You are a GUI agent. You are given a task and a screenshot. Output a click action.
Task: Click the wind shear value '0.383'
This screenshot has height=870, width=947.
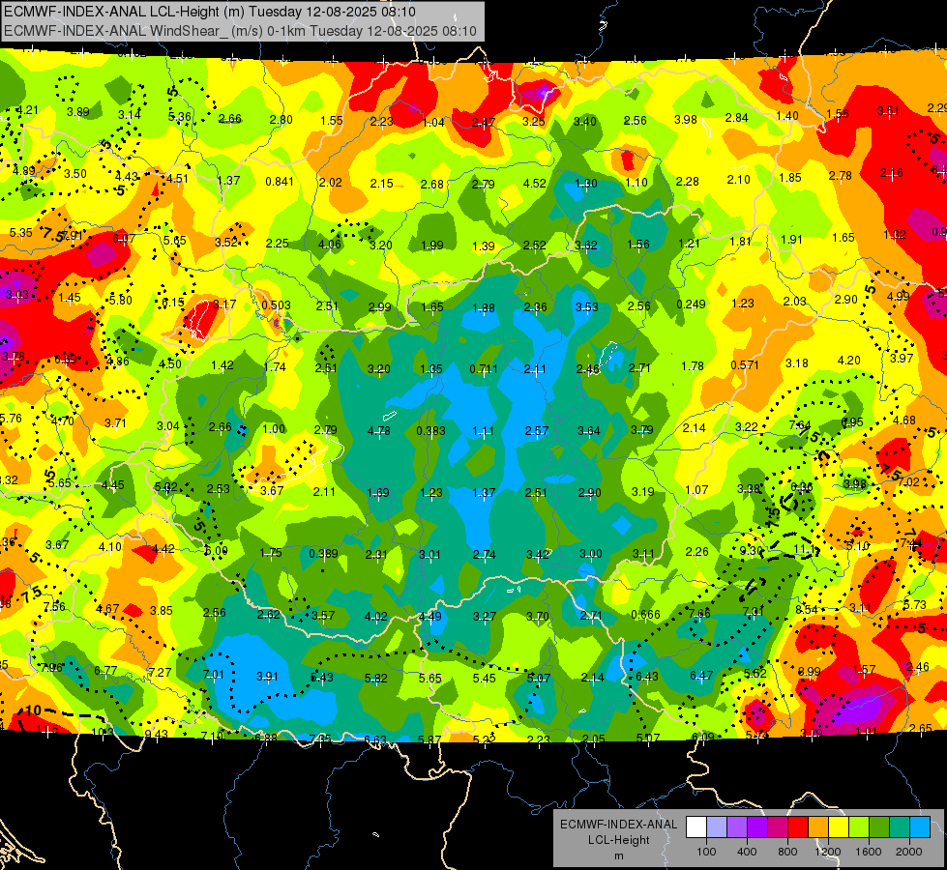pos(430,430)
